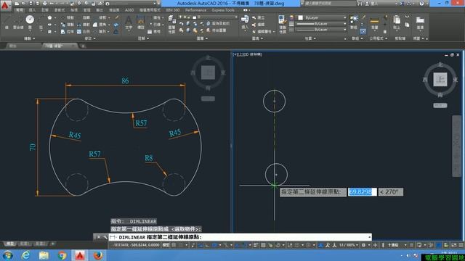The width and height of the screenshot is (465, 261).
Task: Click the ViewCube top face in left viewport
Action: click(208, 72)
